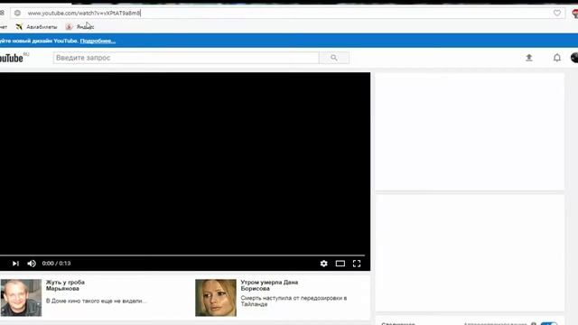This screenshot has height=325, width=578.
Task: Click the Подробнее link in blue banner
Action: pos(98,41)
